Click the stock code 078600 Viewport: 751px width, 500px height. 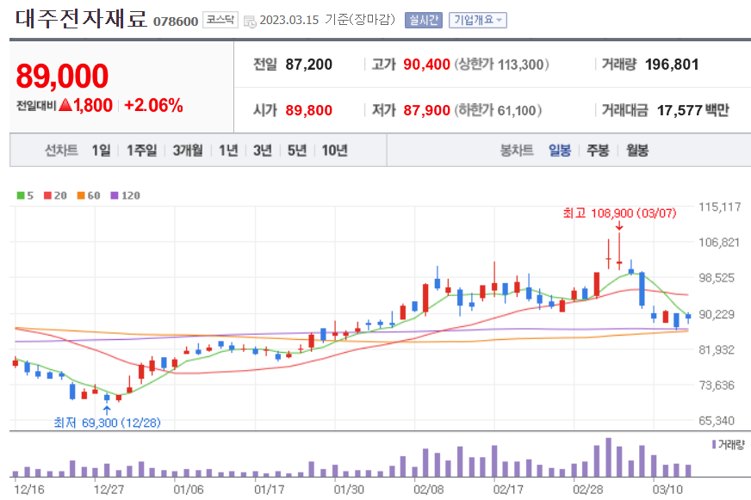coord(176,22)
